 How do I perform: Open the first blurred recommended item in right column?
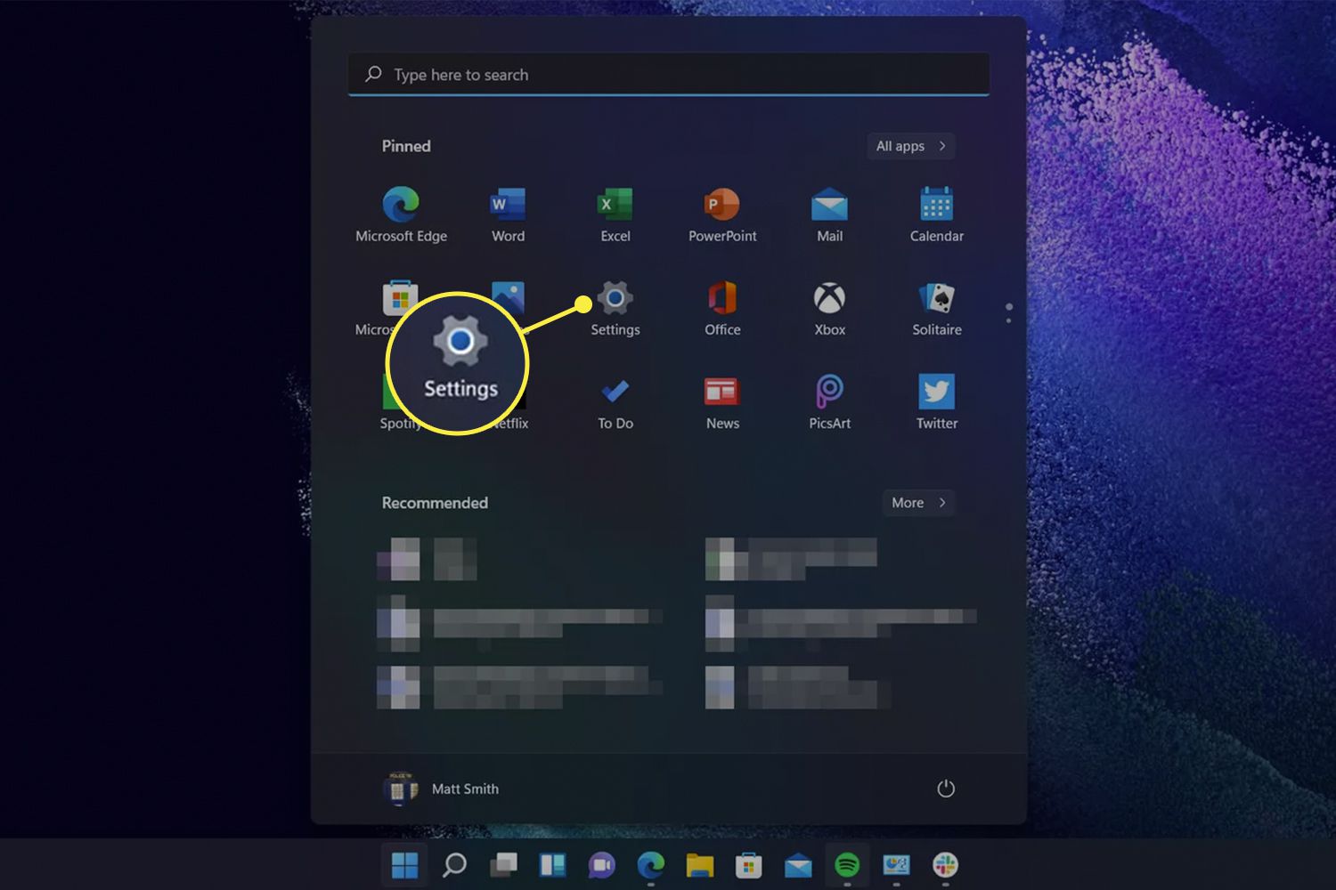(x=791, y=559)
